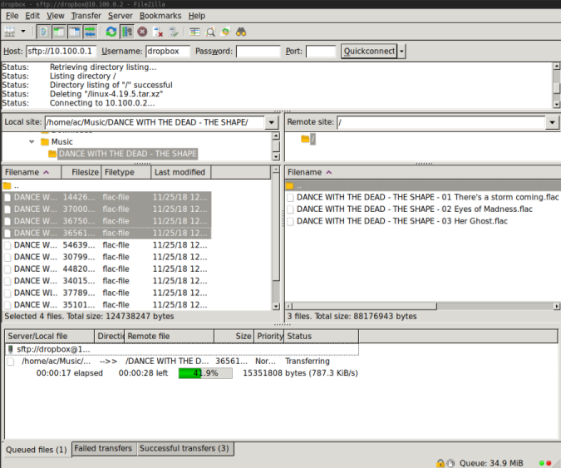Open the Edit menu
The width and height of the screenshot is (561, 468).
tap(32, 16)
